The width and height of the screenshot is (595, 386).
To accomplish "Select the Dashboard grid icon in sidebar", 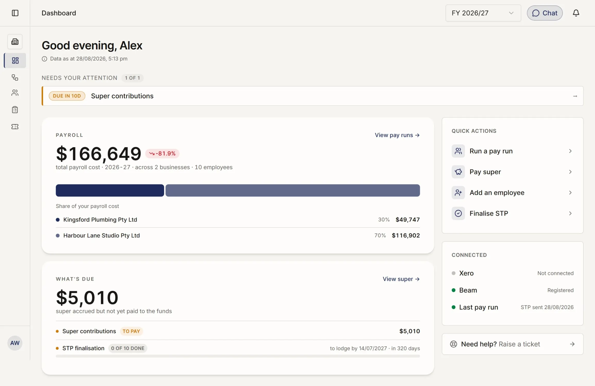I will [15, 60].
